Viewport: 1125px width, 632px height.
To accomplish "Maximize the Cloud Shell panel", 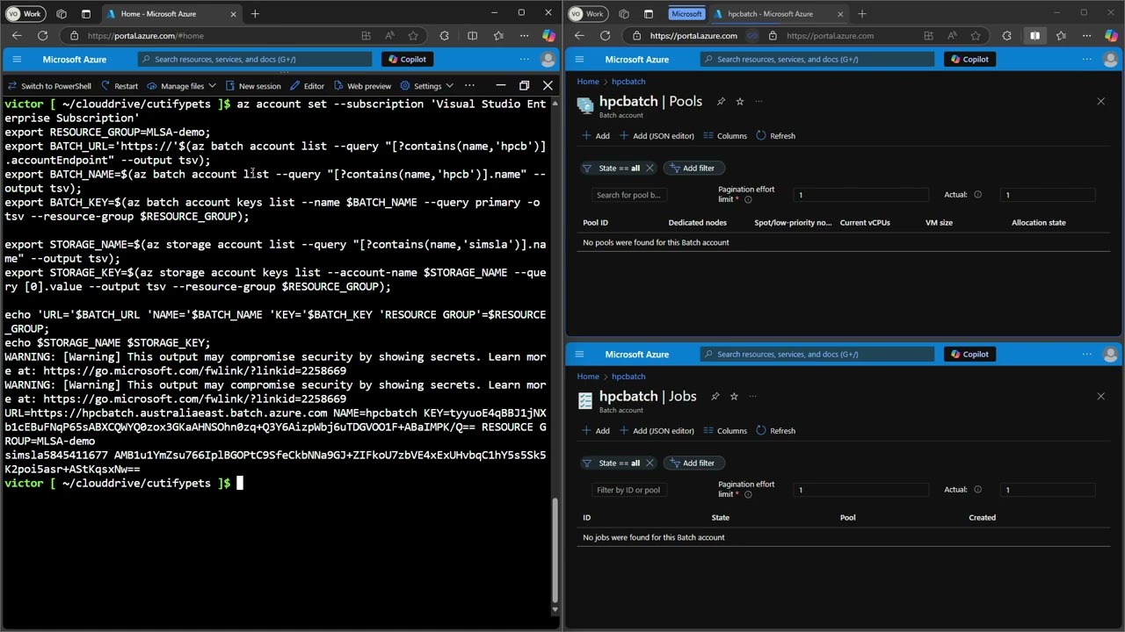I will [524, 85].
